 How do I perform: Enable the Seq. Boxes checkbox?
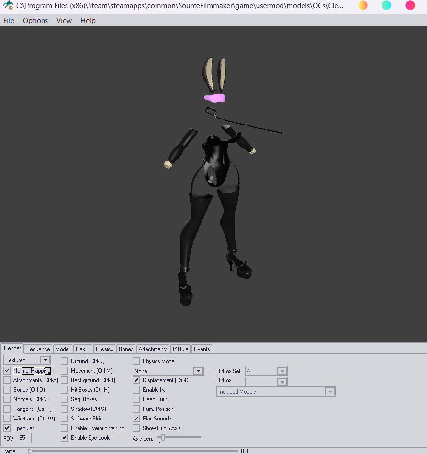[x=65, y=399]
